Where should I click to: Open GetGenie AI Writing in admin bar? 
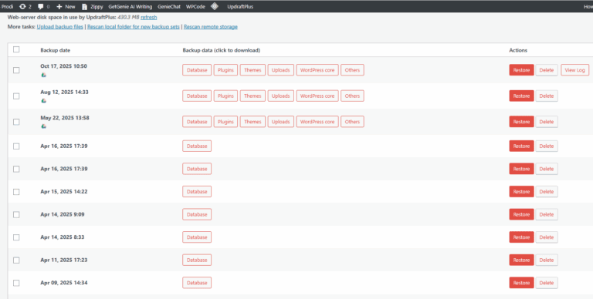[130, 6]
